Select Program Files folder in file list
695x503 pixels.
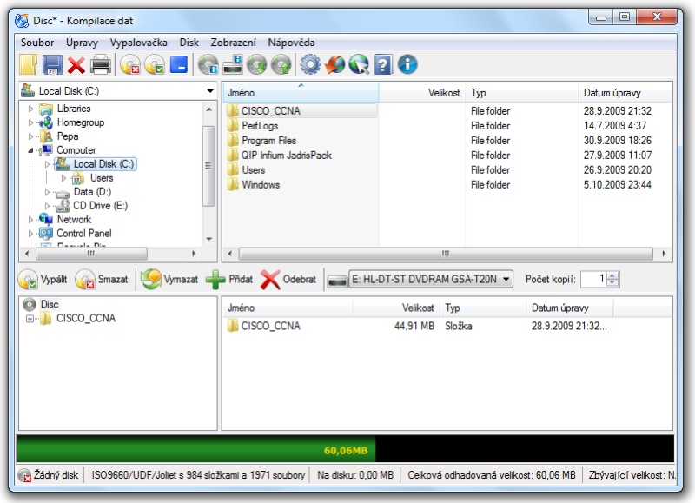click(x=268, y=141)
